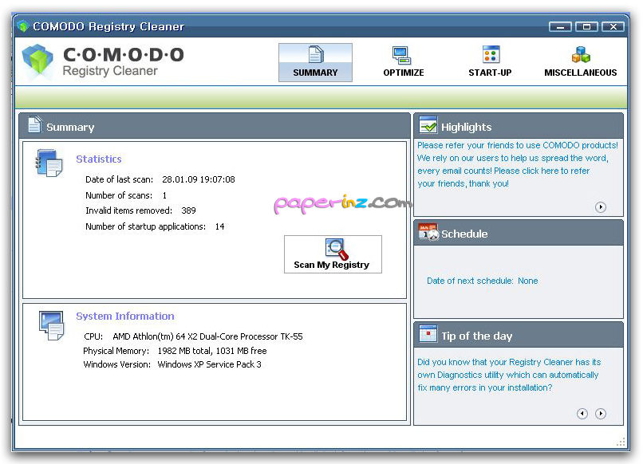
Task: Click the Diagnostics utility tip text
Action: point(508,375)
